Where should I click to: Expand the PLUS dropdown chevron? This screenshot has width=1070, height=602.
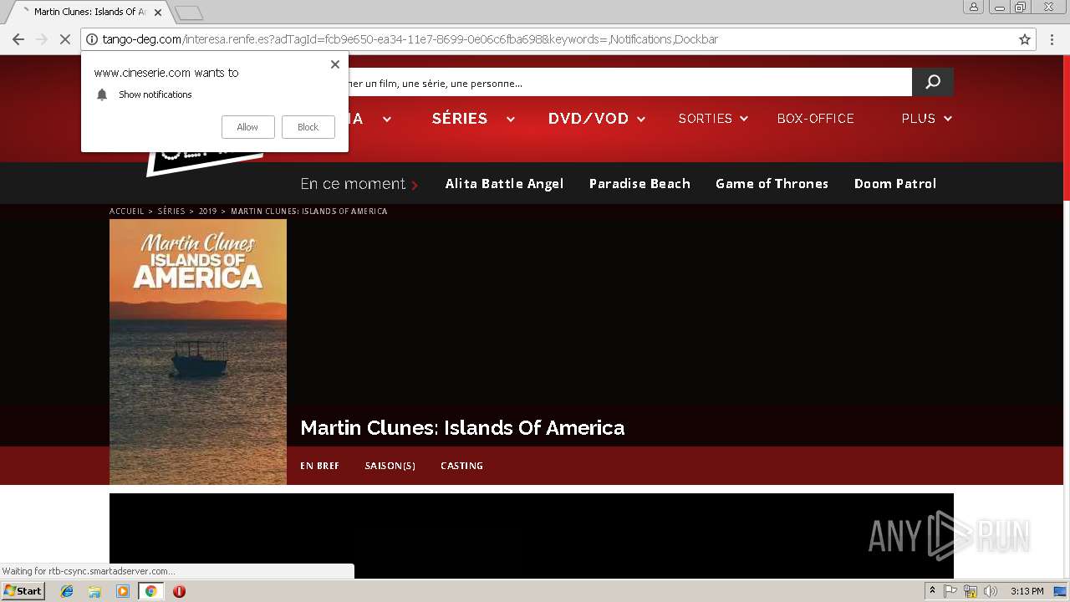(948, 120)
